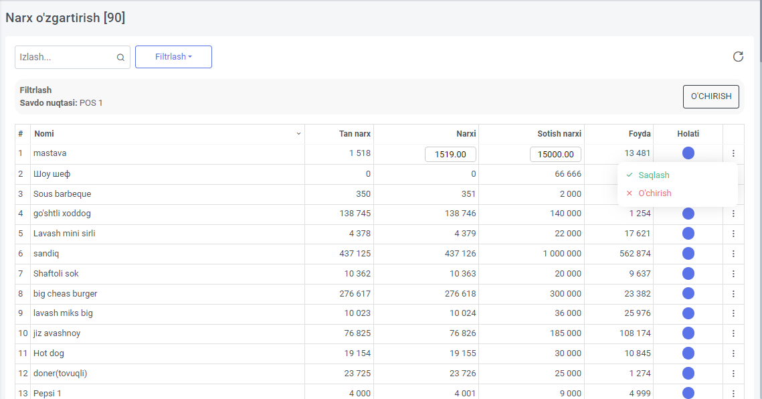Toggle the Holati status circle for jiz avashnoy
The image size is (762, 399).
point(688,333)
